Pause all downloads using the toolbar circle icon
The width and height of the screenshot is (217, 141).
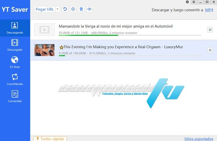(73, 9)
